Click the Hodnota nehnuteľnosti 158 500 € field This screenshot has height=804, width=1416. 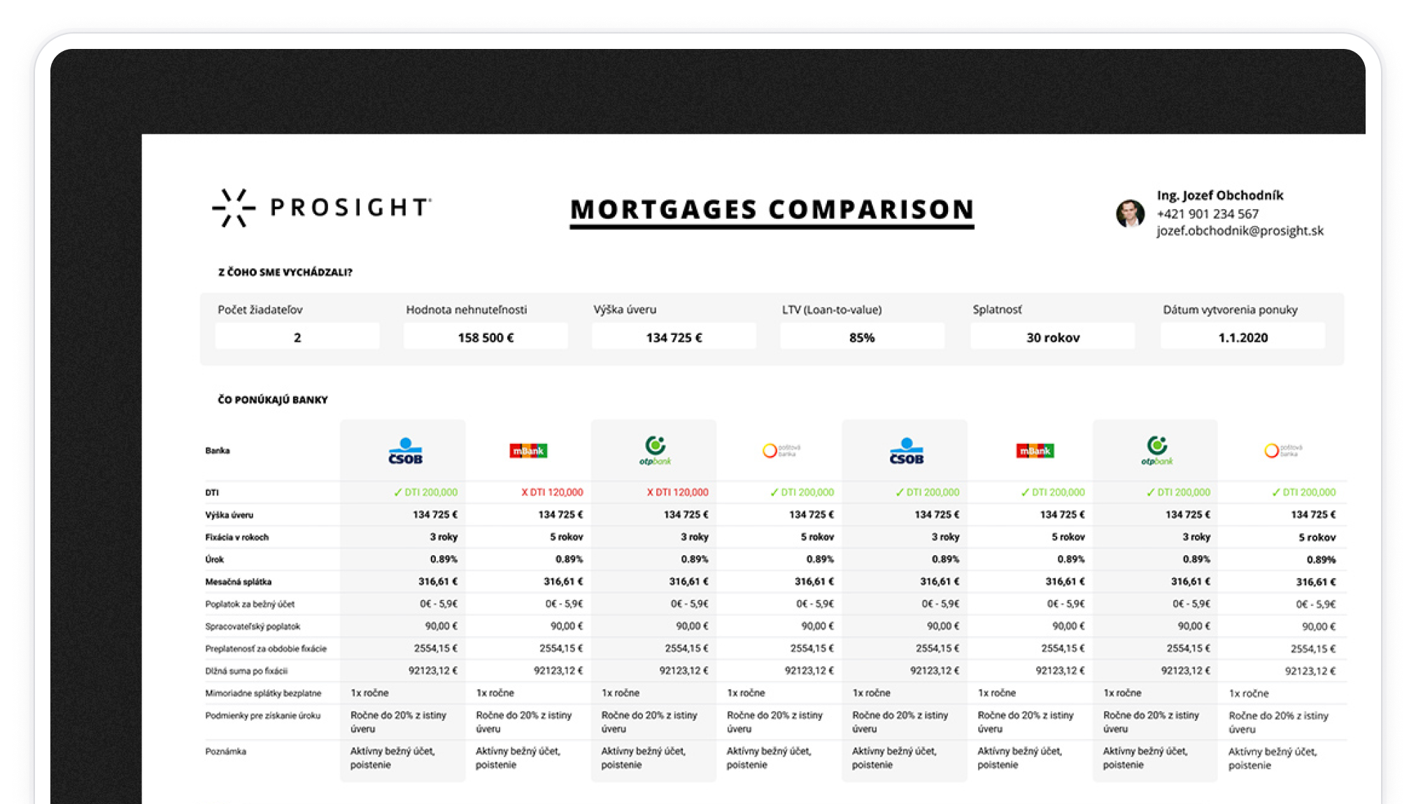click(486, 337)
